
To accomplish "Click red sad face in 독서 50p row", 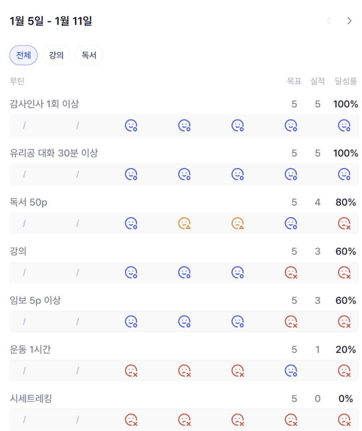I will [x=344, y=224].
